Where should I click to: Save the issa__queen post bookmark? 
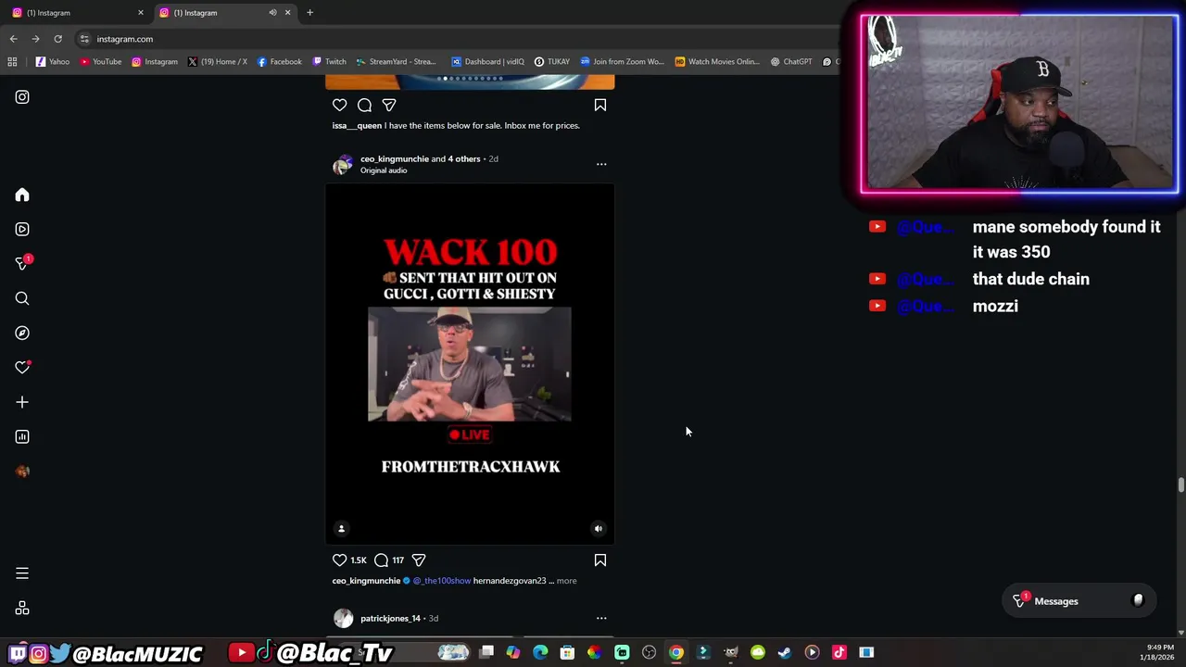[600, 106]
